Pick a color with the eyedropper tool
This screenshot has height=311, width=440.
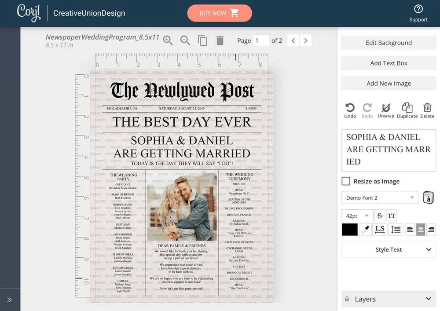pos(365,229)
